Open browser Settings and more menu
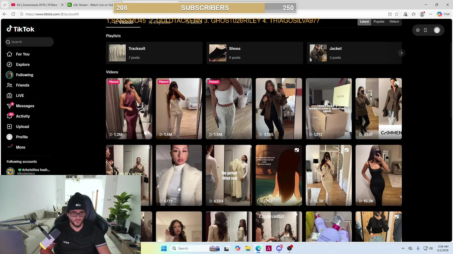 tap(430, 14)
